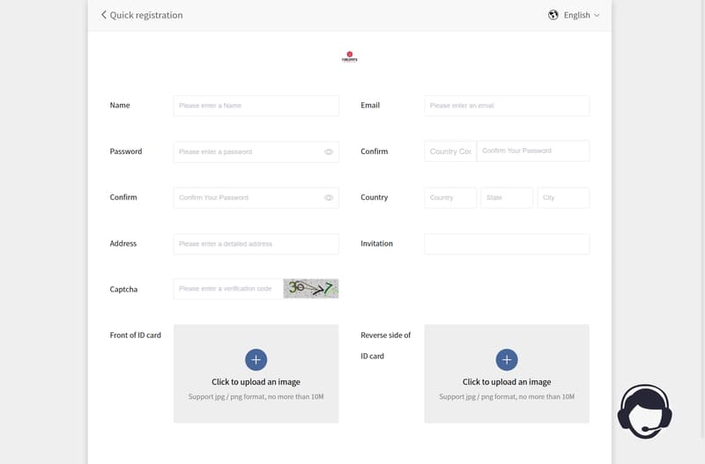
Task: Click the Captcha verification code field
Action: pyautogui.click(x=228, y=289)
